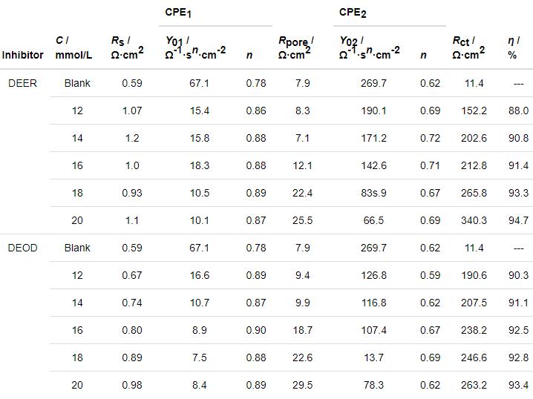The height and width of the screenshot is (399, 533).
Task: Select the efficiency value 88.0
Action: point(518,111)
